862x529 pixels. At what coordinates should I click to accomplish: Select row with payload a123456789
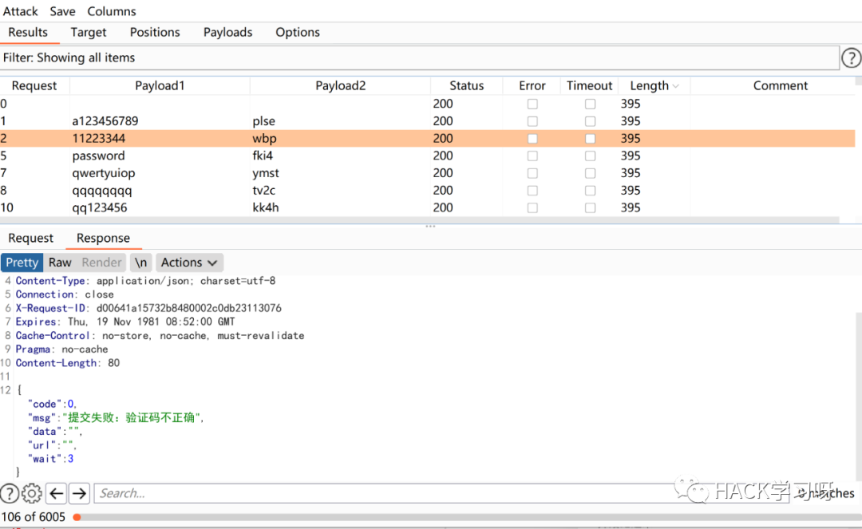point(428,120)
